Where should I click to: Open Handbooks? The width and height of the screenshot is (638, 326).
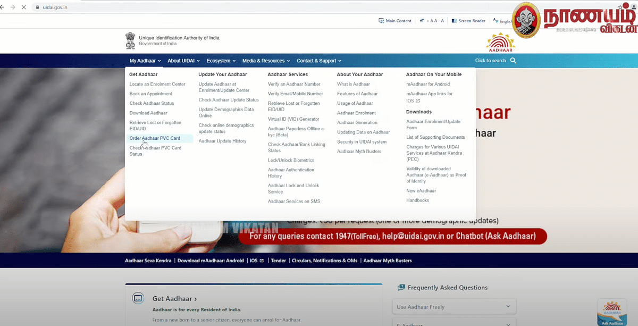pyautogui.click(x=417, y=200)
